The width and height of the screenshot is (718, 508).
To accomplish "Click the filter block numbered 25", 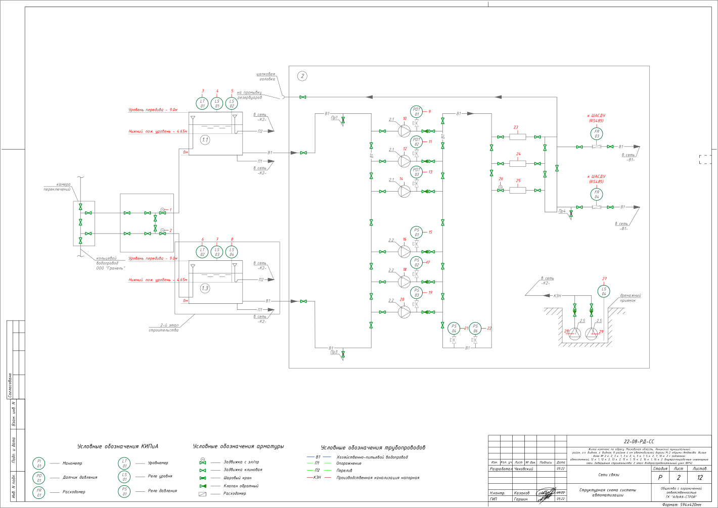I will click(517, 190).
